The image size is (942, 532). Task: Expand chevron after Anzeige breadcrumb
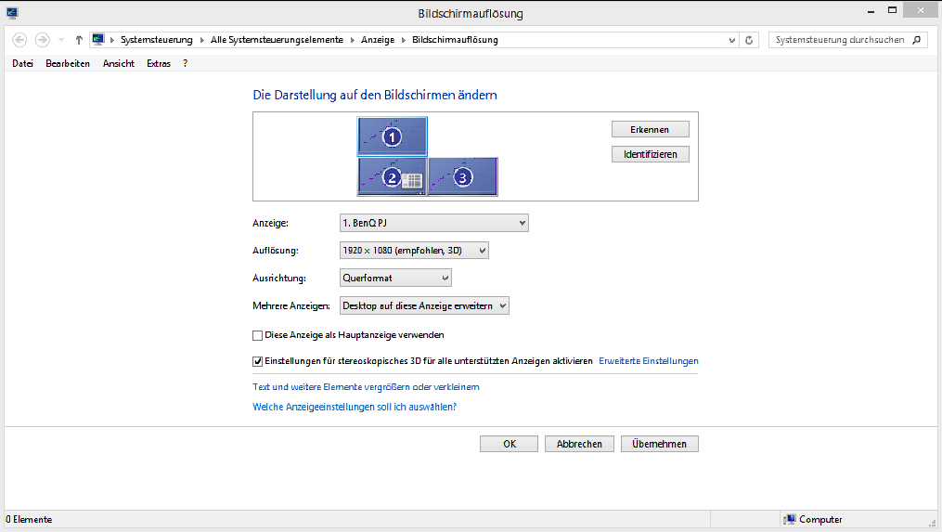[x=404, y=40]
